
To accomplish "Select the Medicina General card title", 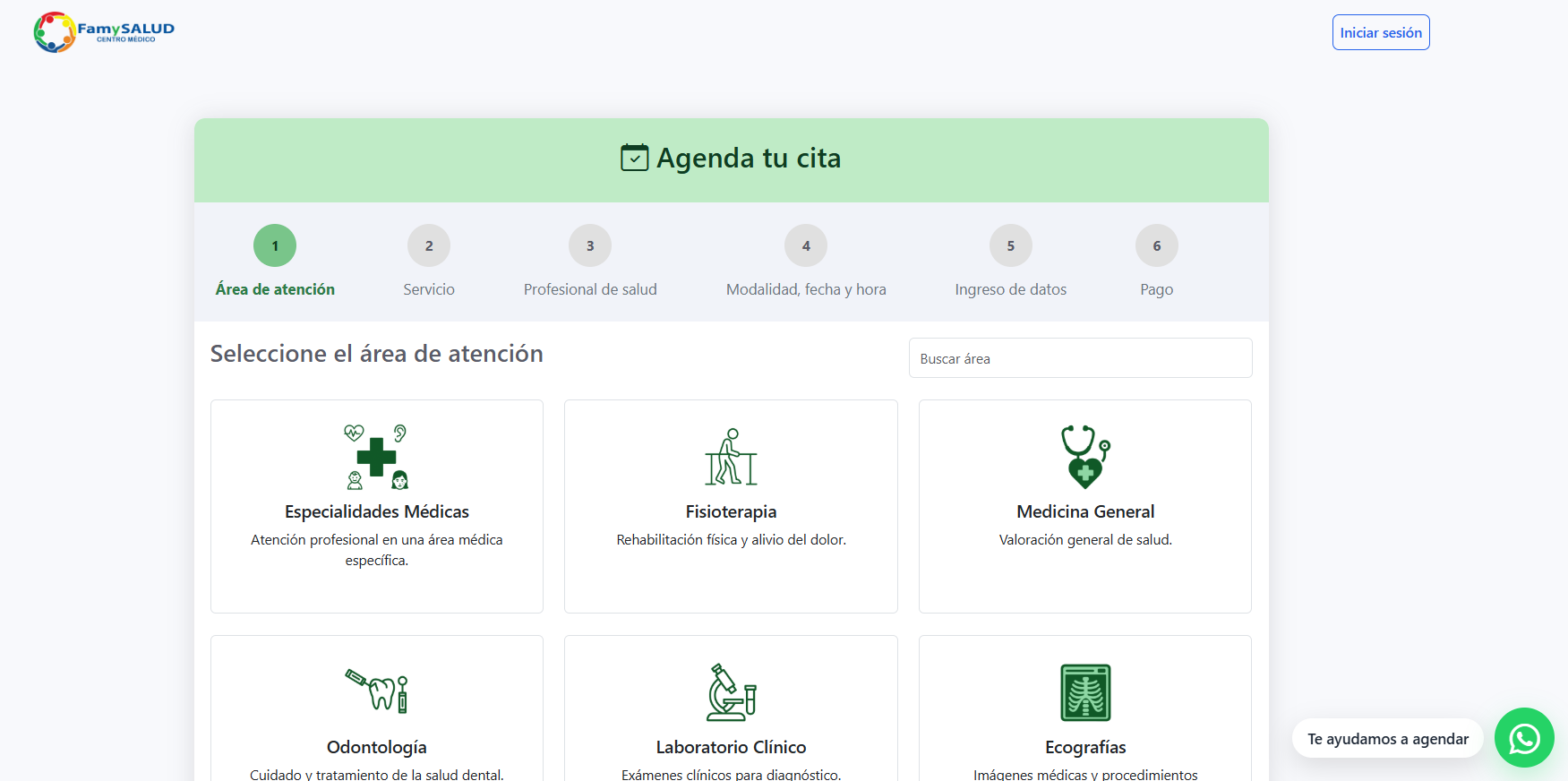I will click(1085, 511).
